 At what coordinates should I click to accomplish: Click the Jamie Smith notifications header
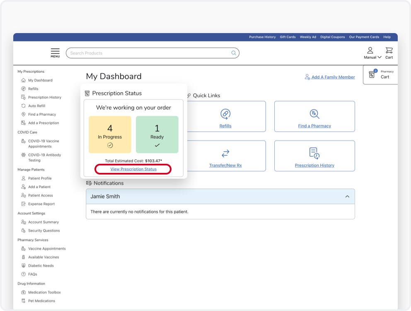(x=220, y=196)
